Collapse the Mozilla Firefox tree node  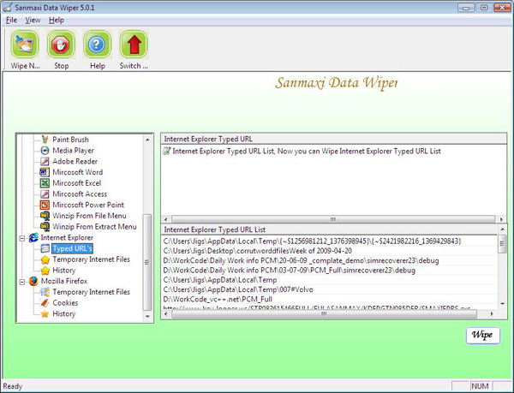(x=22, y=281)
